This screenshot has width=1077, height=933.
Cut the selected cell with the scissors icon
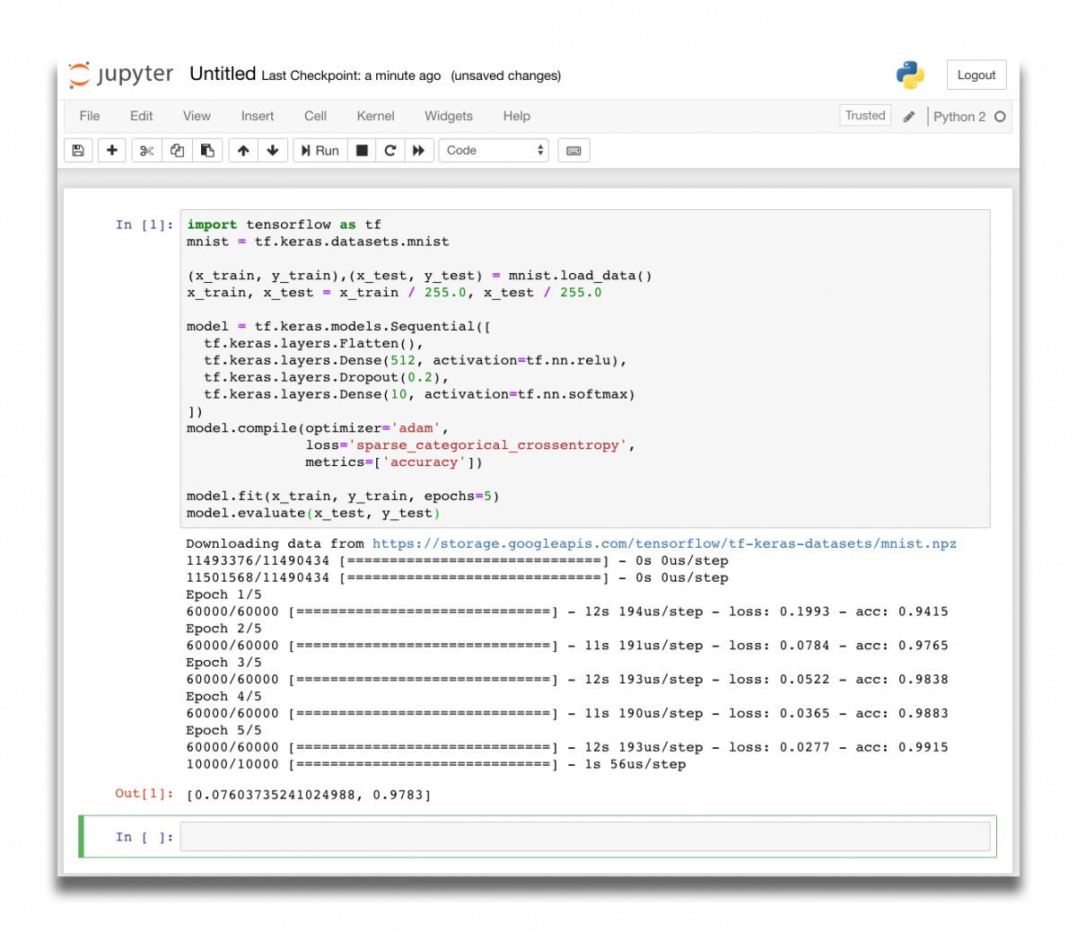(146, 150)
